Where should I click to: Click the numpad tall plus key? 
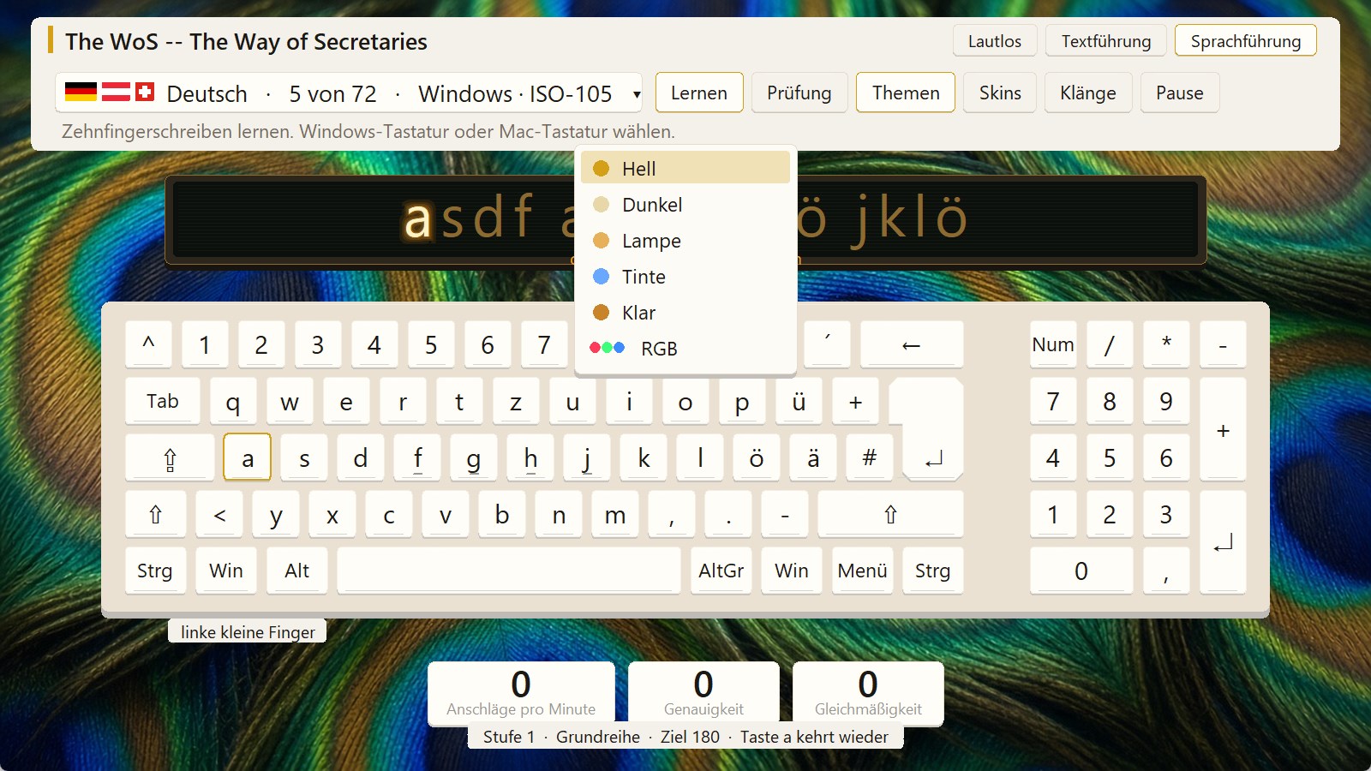tap(1223, 429)
